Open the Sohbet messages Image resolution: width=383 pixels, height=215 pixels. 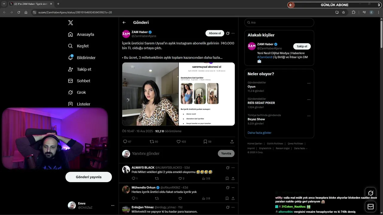click(x=79, y=81)
